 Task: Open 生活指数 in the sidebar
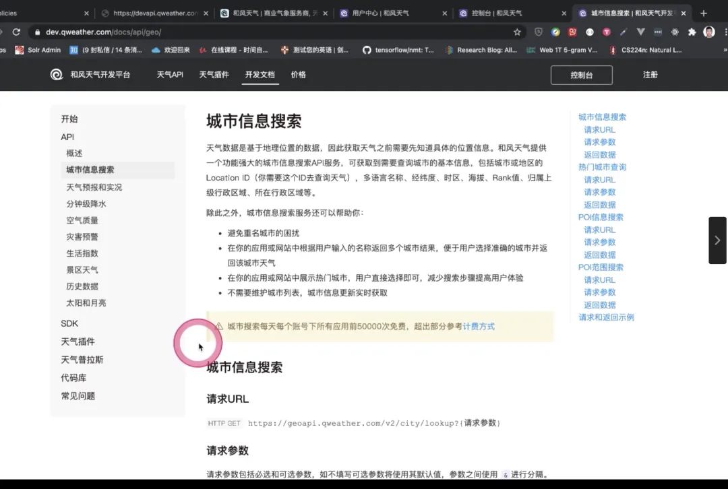tap(82, 253)
